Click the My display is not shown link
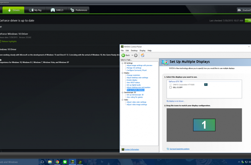 [176, 101]
